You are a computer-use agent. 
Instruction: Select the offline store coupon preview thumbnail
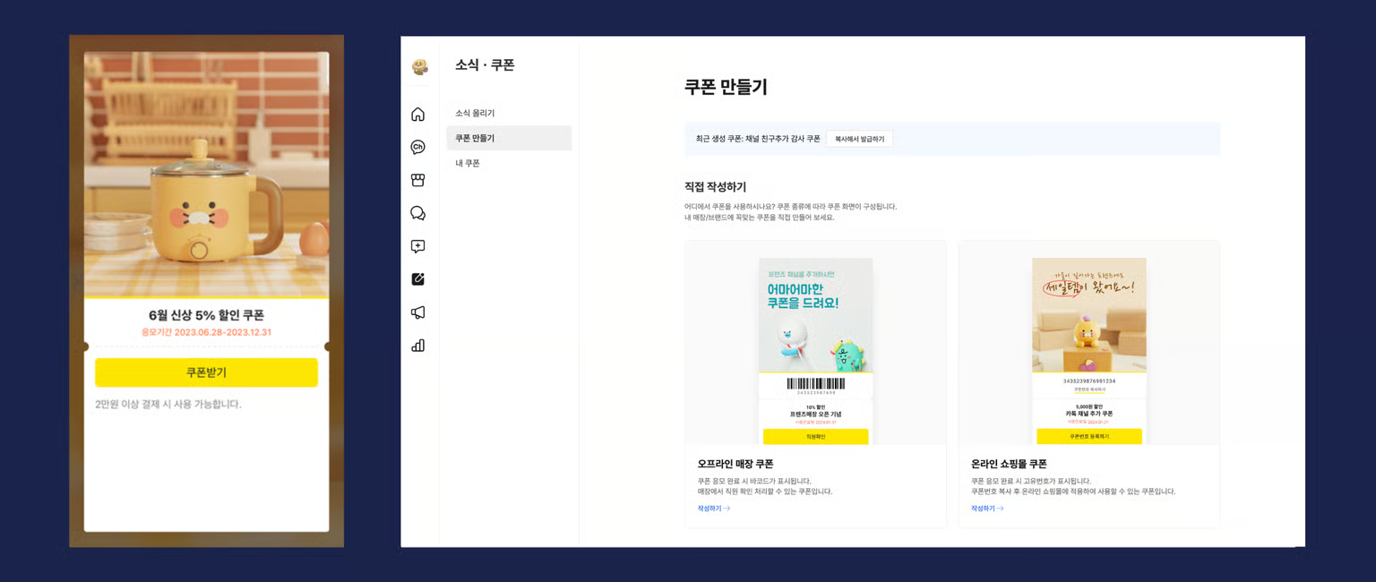(815, 351)
